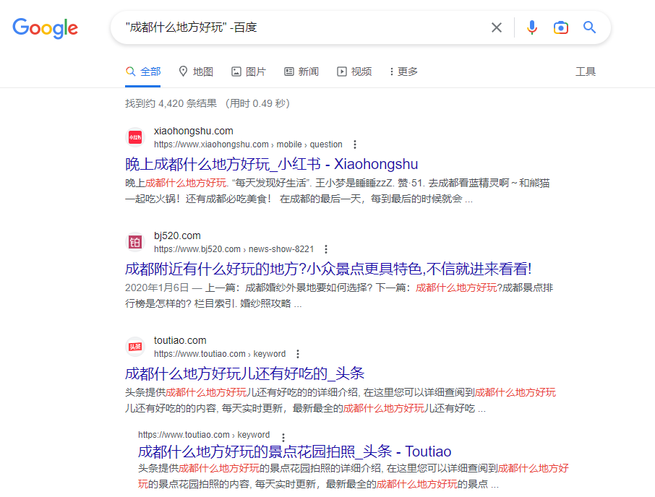The height and width of the screenshot is (497, 655).
Task: Click the Xiaohongshu favicon
Action: click(135, 137)
